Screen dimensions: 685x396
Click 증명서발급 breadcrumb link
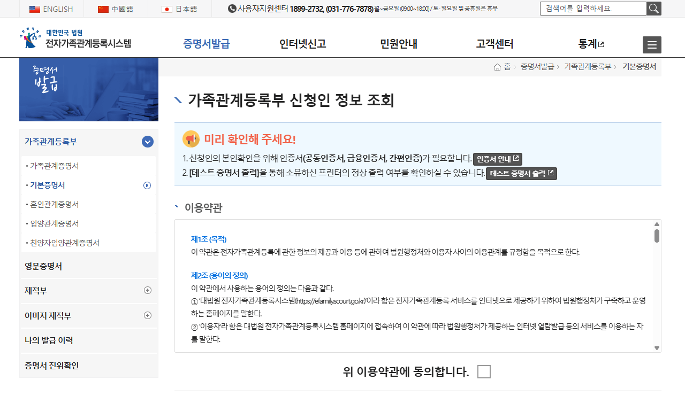[x=537, y=67]
